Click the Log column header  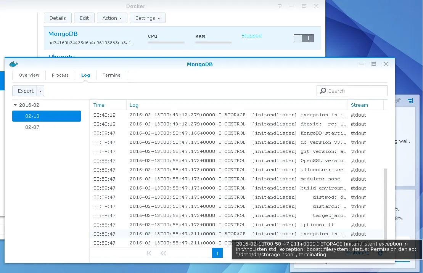pyautogui.click(x=237, y=105)
